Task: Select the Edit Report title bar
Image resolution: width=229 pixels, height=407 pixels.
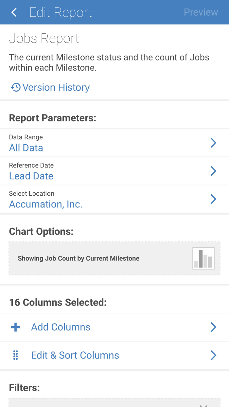Action: 61,12
